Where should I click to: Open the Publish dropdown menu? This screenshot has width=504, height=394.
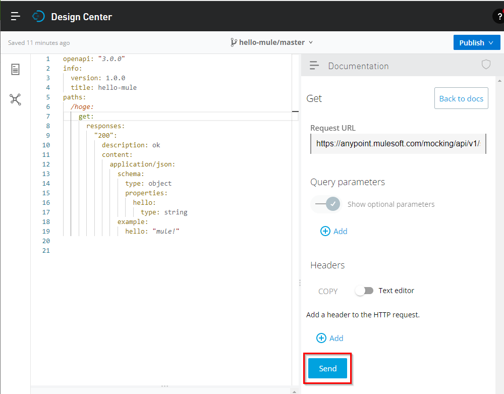click(476, 42)
